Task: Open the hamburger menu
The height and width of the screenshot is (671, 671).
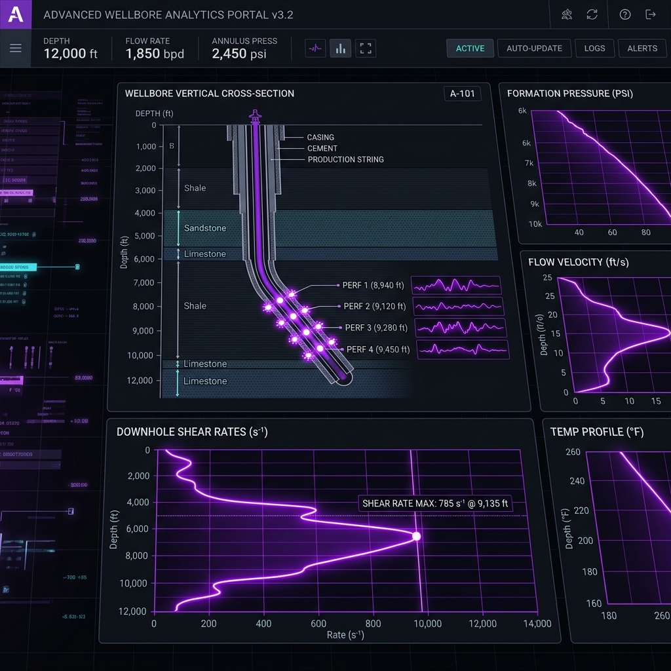Action: (x=16, y=48)
